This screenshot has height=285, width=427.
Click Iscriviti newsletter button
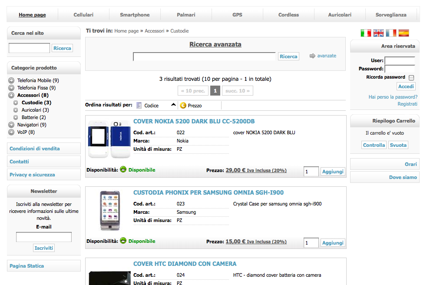click(x=43, y=248)
